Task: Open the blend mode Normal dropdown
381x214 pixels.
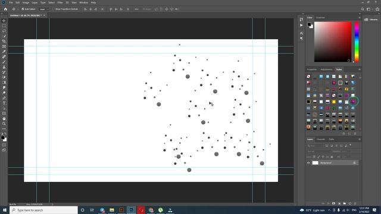Action: click(x=318, y=152)
